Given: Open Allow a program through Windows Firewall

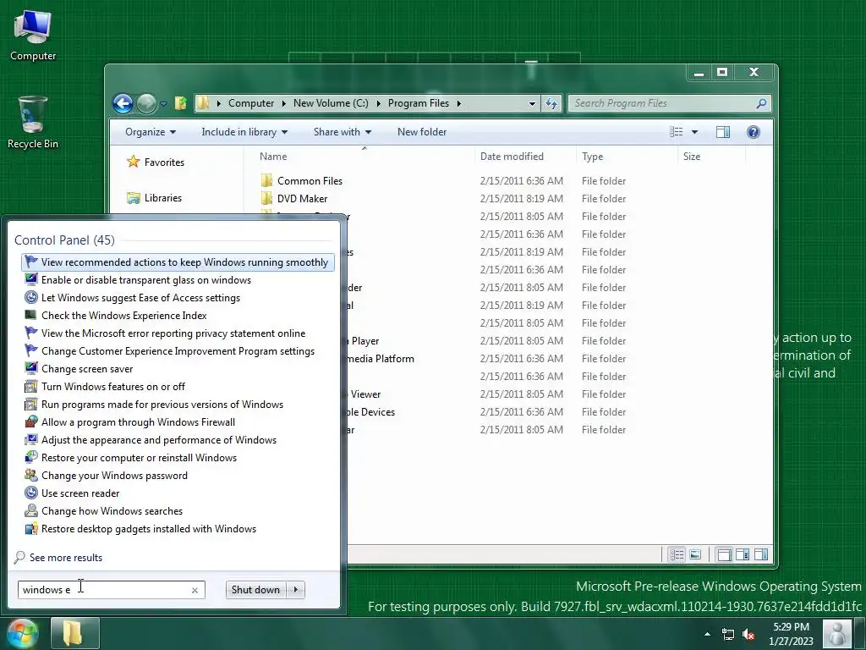Looking at the screenshot, I should [130, 422].
